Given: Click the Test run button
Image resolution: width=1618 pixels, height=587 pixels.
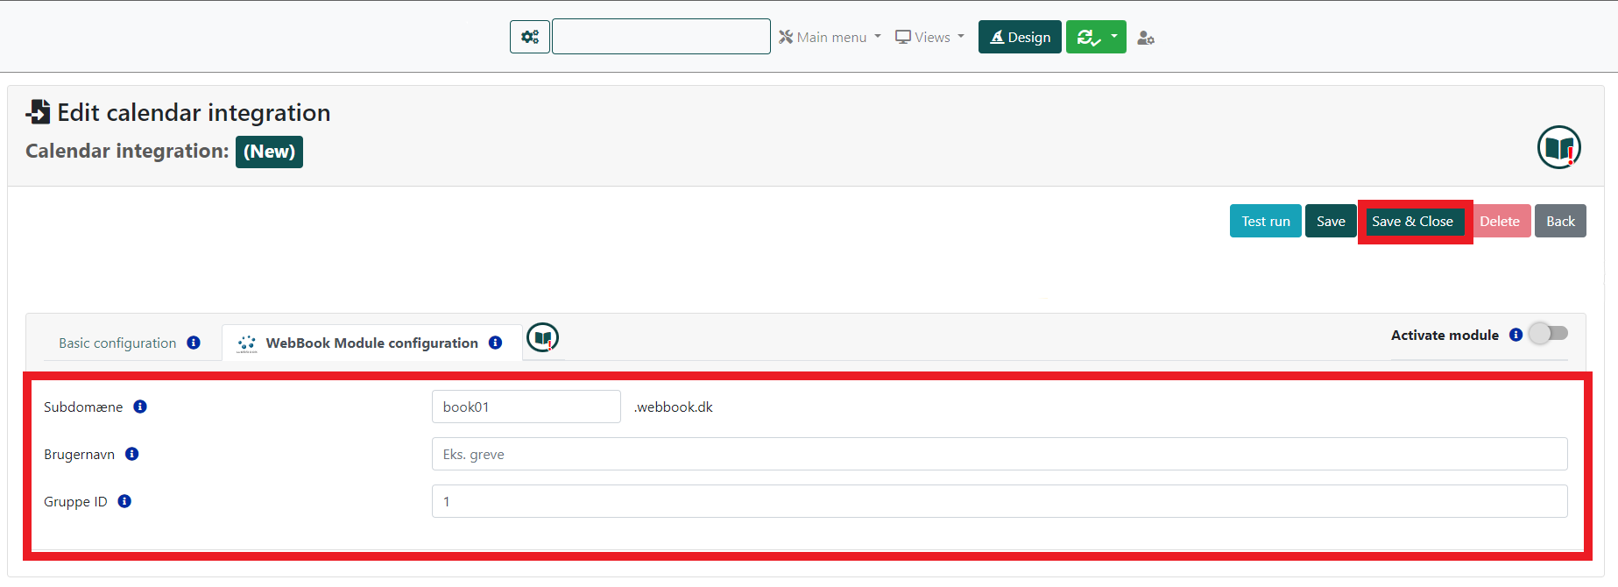Looking at the screenshot, I should pyautogui.click(x=1266, y=221).
